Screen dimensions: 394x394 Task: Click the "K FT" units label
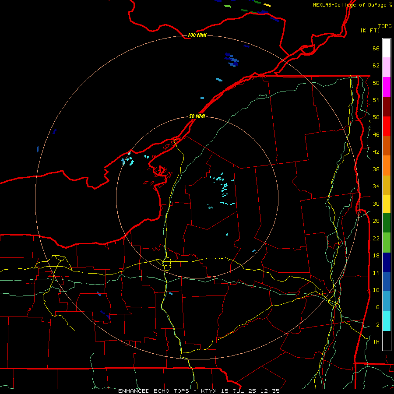pyautogui.click(x=370, y=30)
